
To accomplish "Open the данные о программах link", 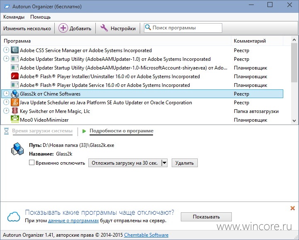I will click(x=73, y=221).
